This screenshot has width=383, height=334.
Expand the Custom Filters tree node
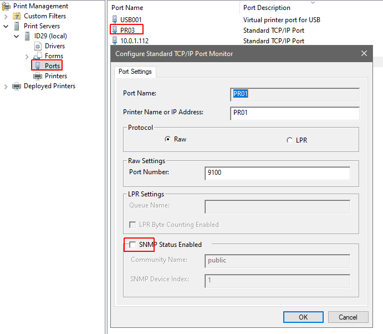pyautogui.click(x=6, y=17)
